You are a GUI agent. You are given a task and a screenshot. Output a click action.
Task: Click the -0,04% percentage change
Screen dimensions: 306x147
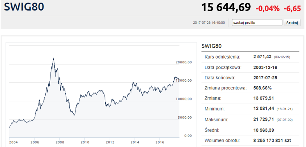click(x=267, y=9)
